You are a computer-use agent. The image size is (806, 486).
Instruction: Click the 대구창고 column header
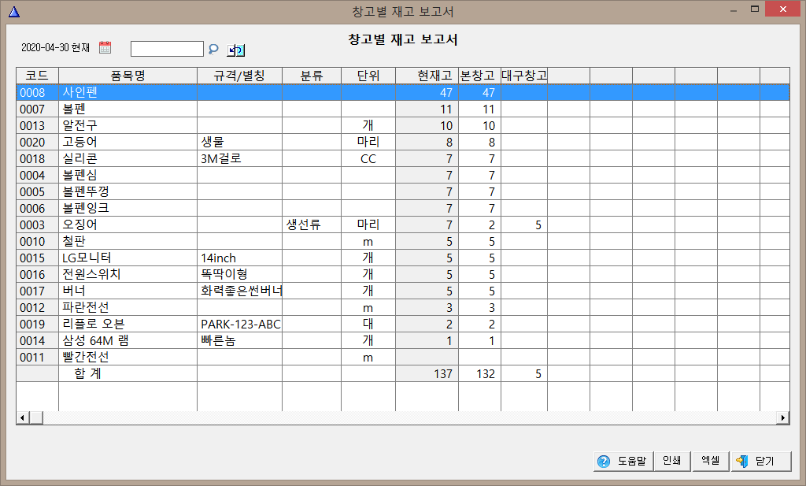click(x=524, y=76)
